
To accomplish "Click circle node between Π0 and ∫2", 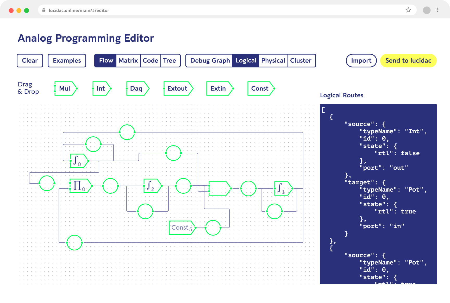I will coord(110,186).
